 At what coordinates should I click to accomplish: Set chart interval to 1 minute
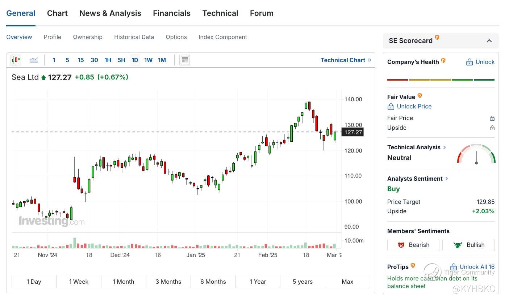(x=54, y=60)
